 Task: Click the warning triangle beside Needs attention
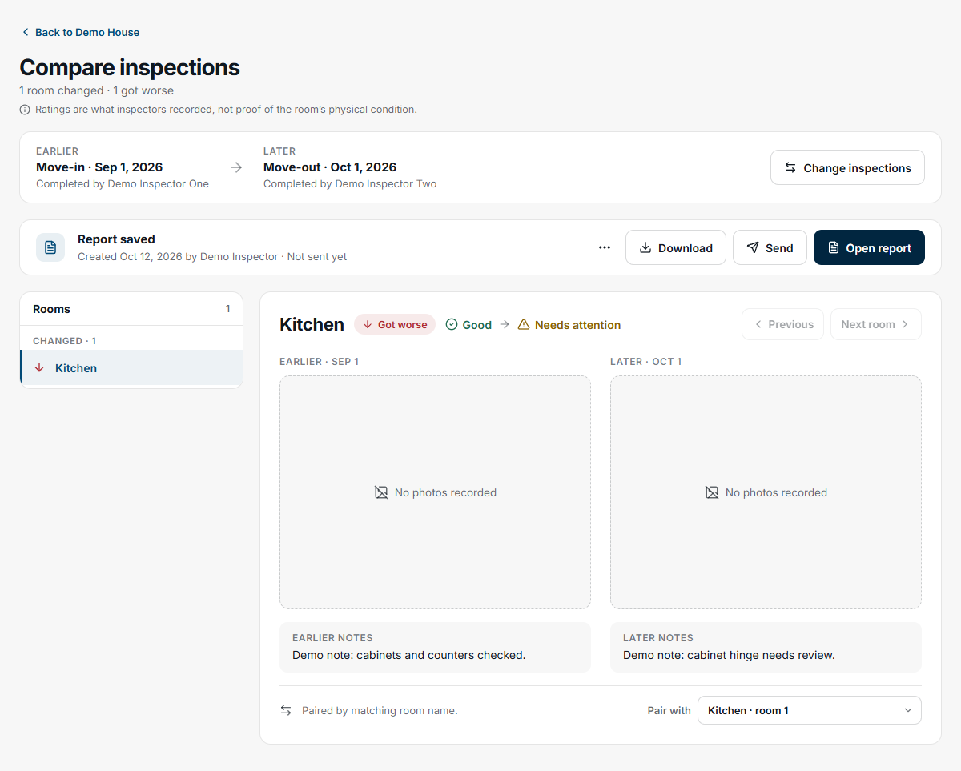(x=524, y=324)
